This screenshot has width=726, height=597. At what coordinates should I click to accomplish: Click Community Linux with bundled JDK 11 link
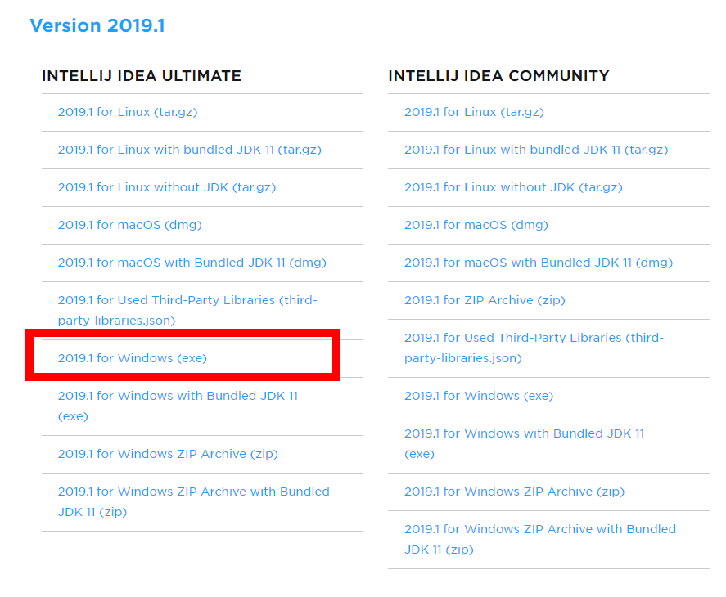(536, 150)
